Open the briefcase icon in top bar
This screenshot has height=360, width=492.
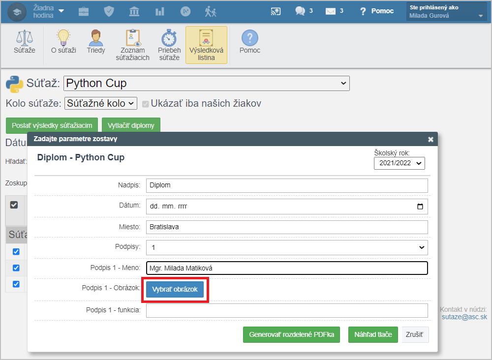84,12
